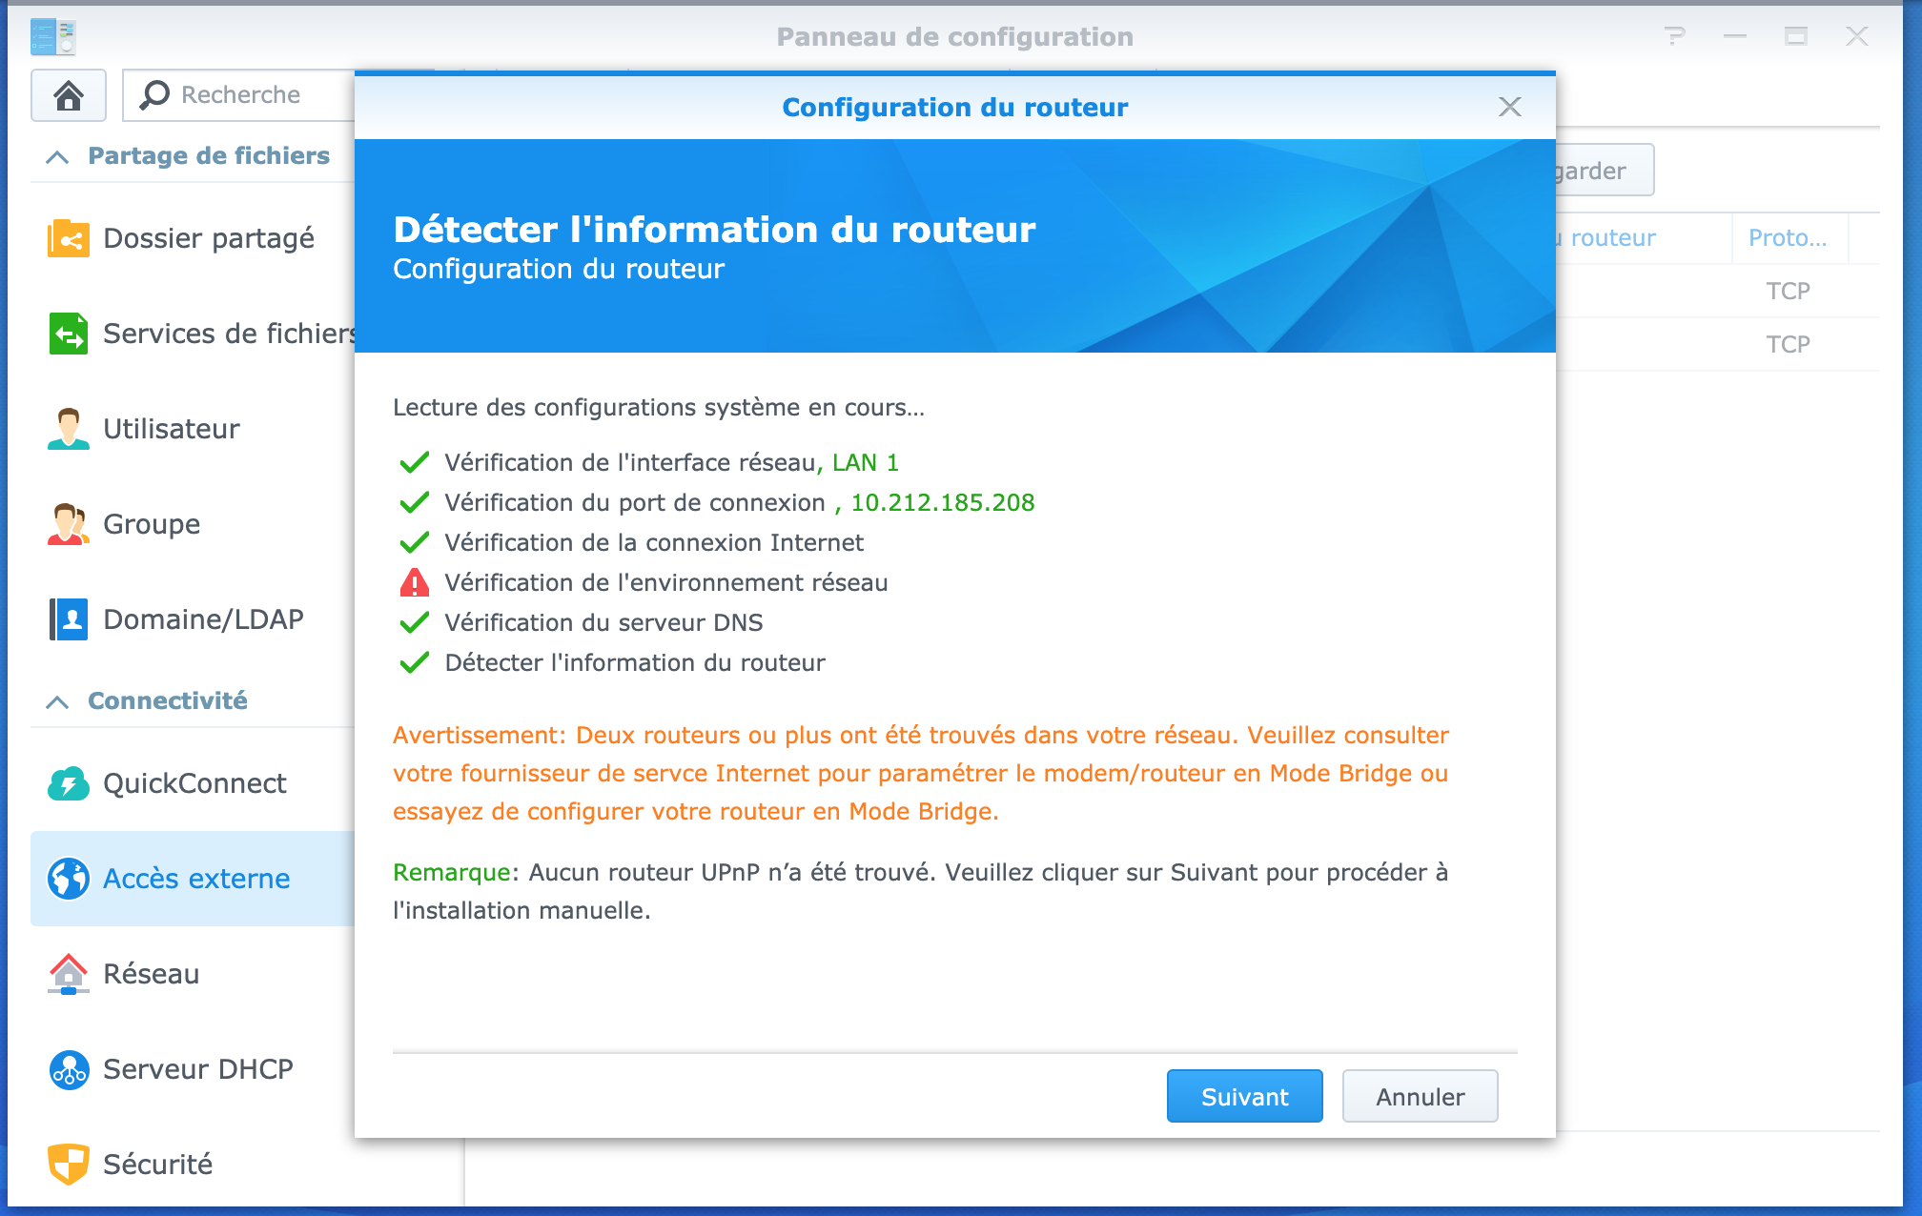This screenshot has height=1216, width=1922.
Task: Open the Groupe icon
Action: coord(69,524)
